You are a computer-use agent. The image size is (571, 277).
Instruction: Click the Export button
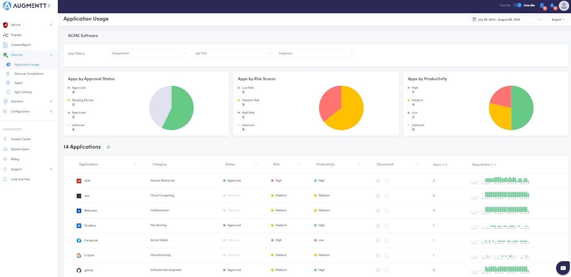(558, 20)
